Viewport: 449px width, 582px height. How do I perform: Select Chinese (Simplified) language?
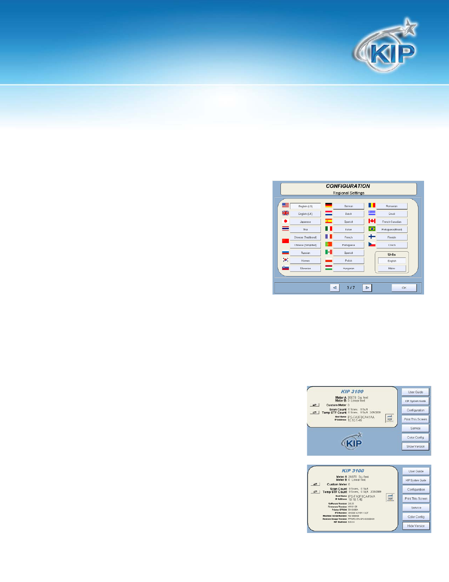click(x=305, y=245)
